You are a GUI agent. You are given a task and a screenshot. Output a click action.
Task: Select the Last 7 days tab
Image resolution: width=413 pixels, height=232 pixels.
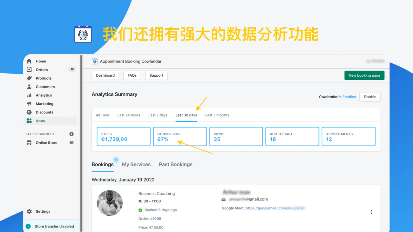[x=158, y=115]
